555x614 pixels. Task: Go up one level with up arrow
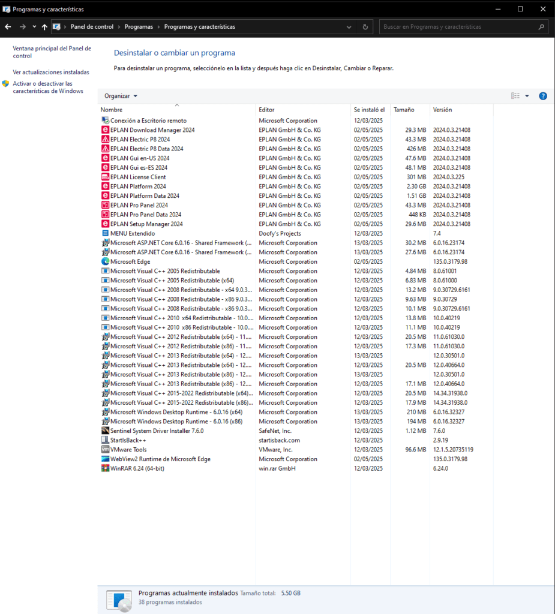click(x=44, y=26)
